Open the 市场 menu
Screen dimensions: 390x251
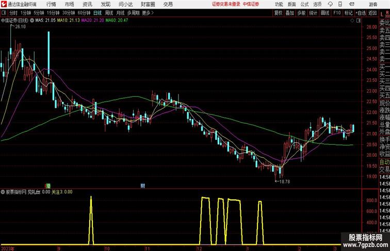click(70, 4)
